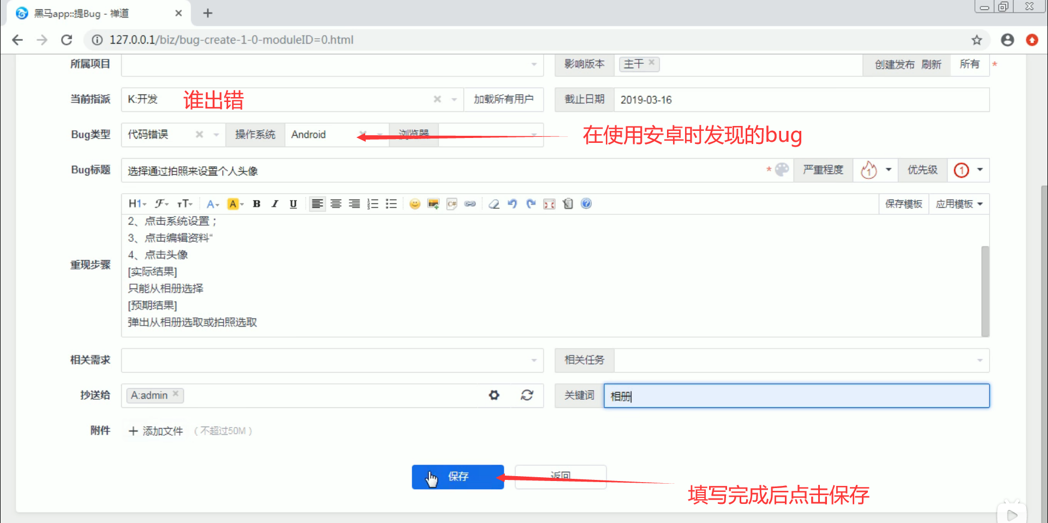The image size is (1048, 523).
Task: Click 添加文件 to attach a file
Action: tap(156, 431)
